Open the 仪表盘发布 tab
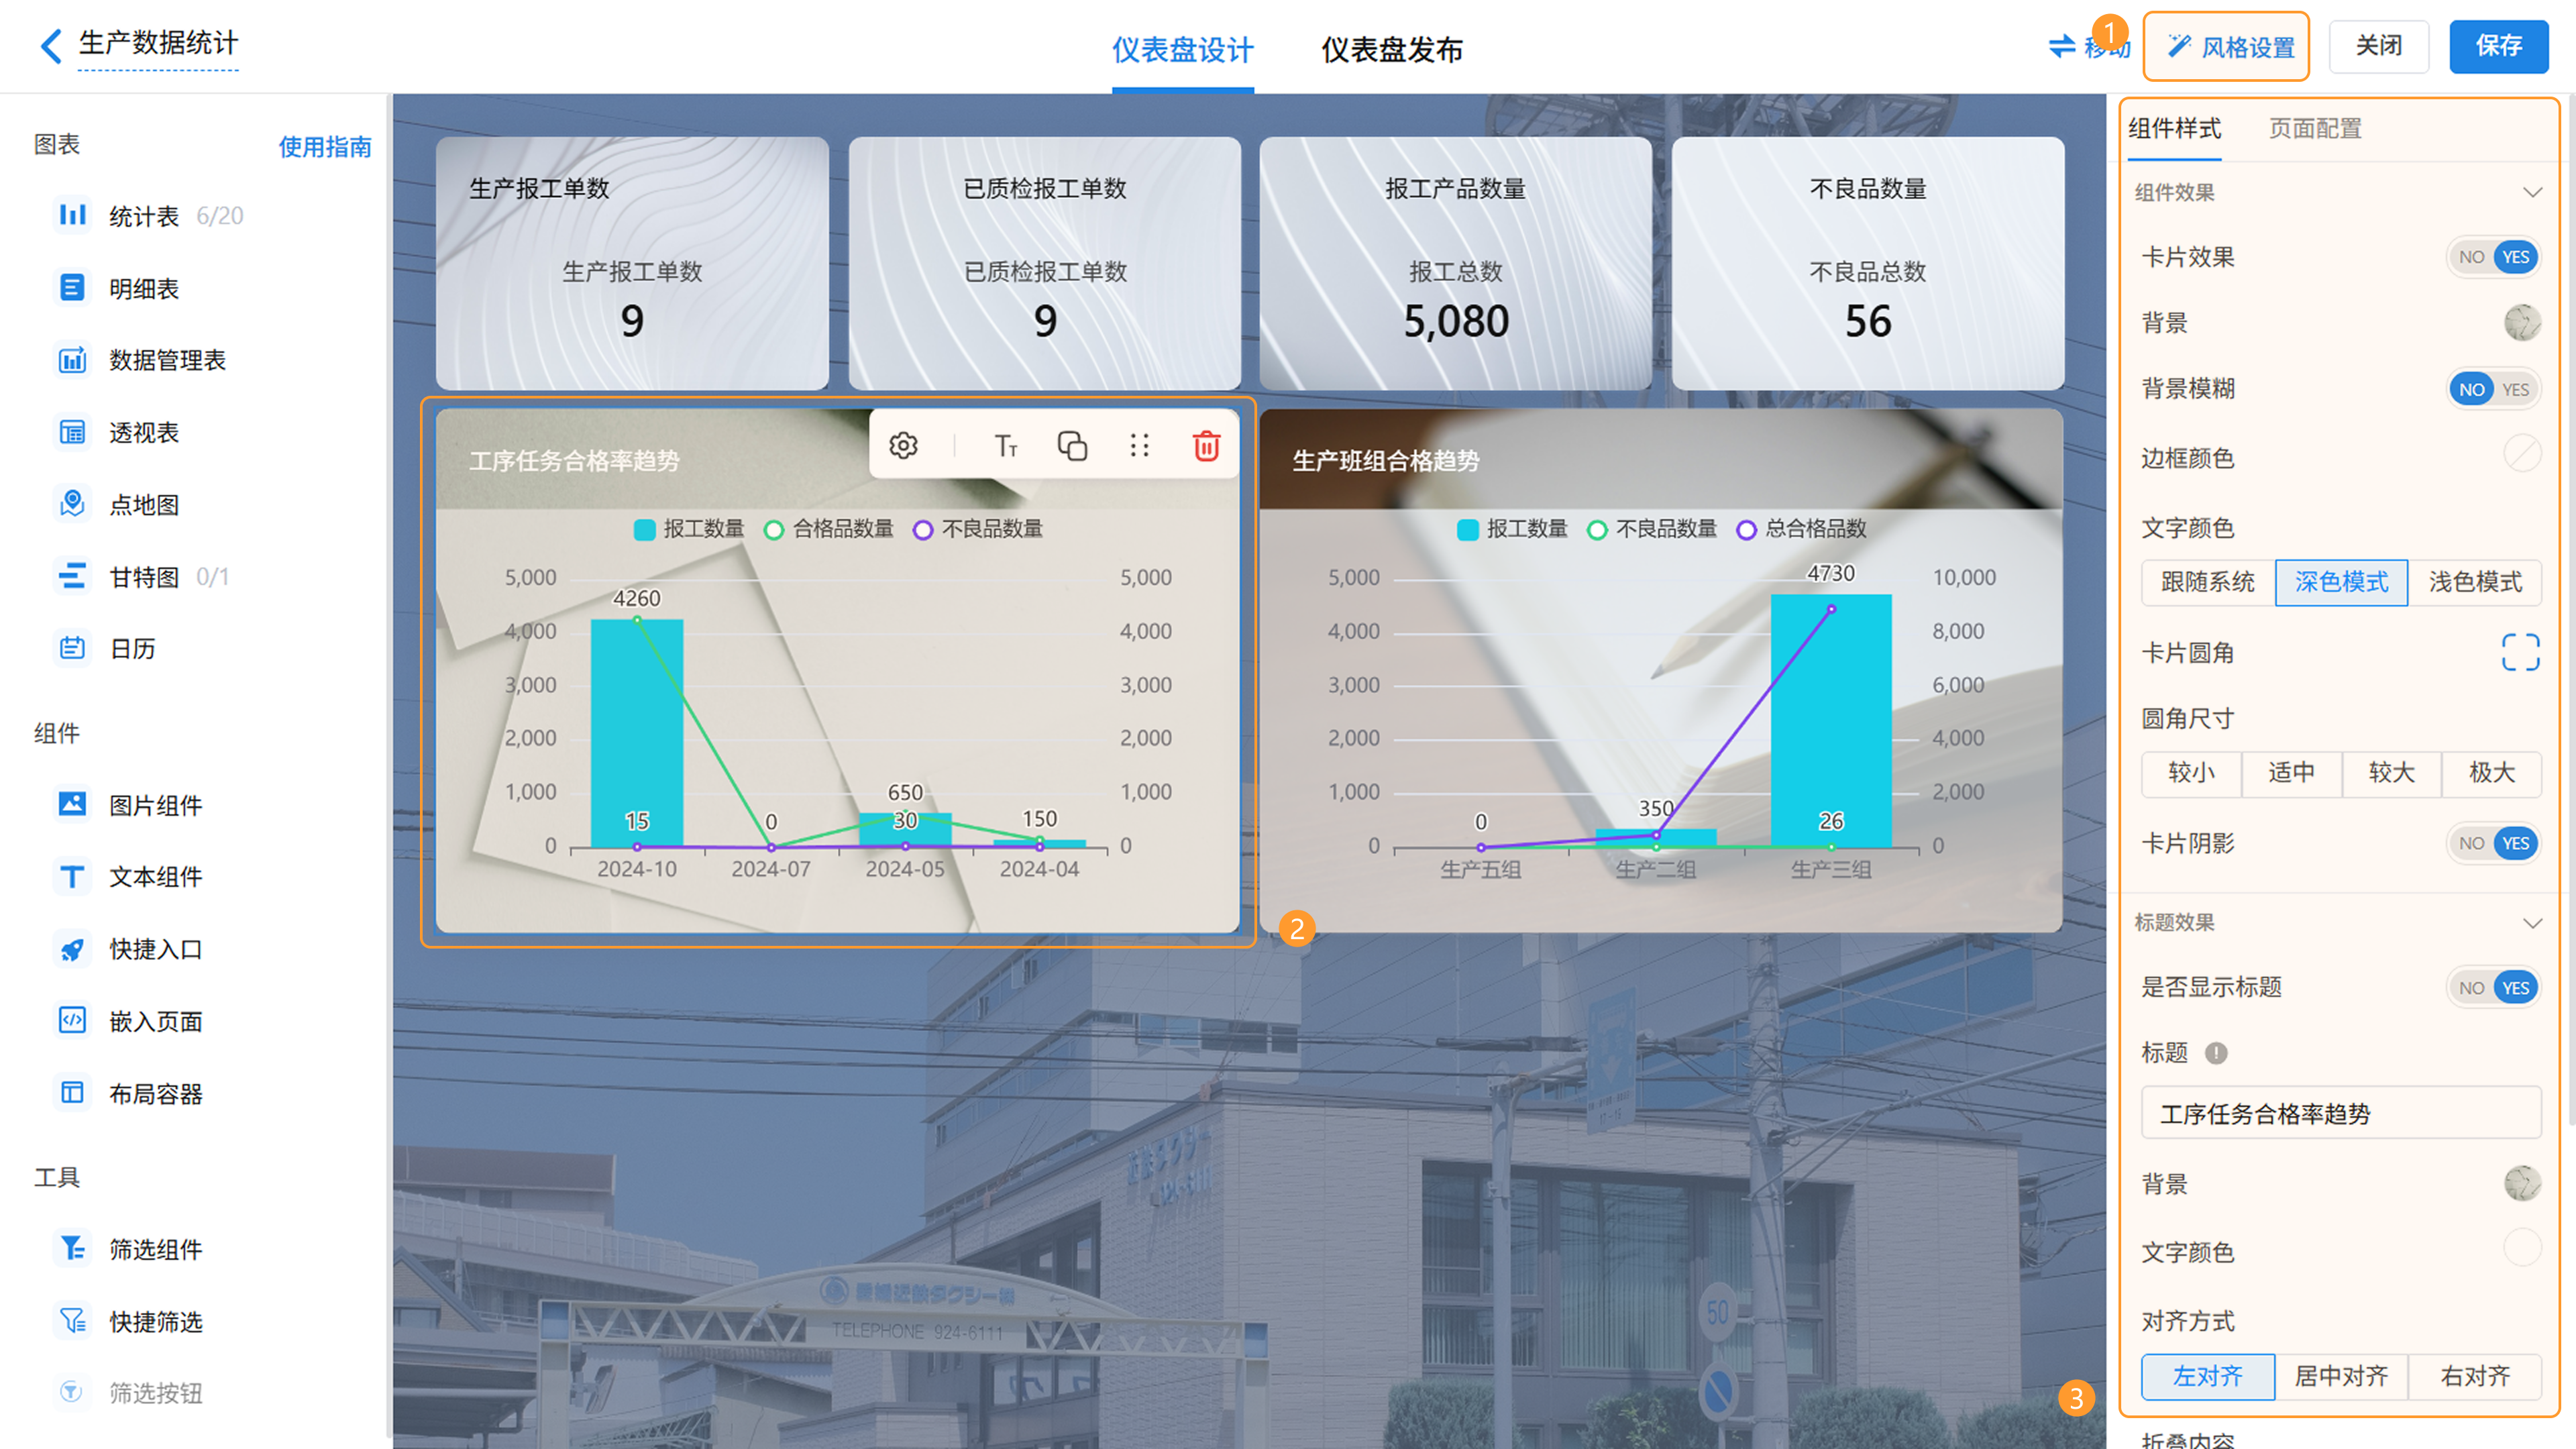The width and height of the screenshot is (2576, 1449). [1391, 49]
